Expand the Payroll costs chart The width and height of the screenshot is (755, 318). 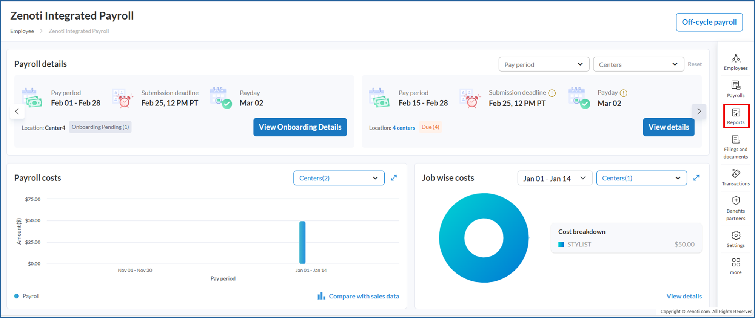coord(394,178)
